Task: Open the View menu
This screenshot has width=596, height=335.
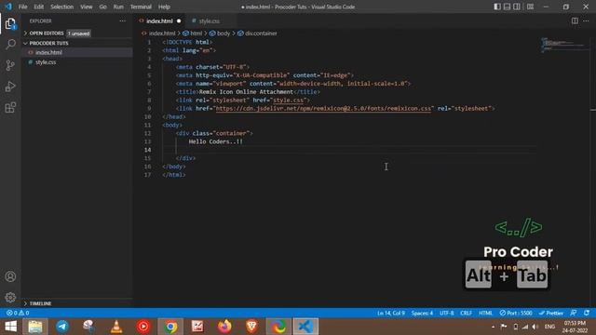Action: (x=87, y=7)
